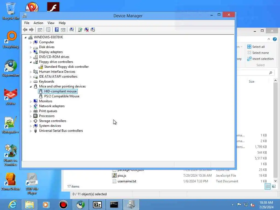Click the Back arrow in Device Manager toolbar

tap(25, 30)
